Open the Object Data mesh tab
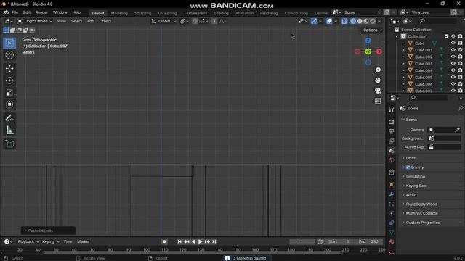 [392, 233]
